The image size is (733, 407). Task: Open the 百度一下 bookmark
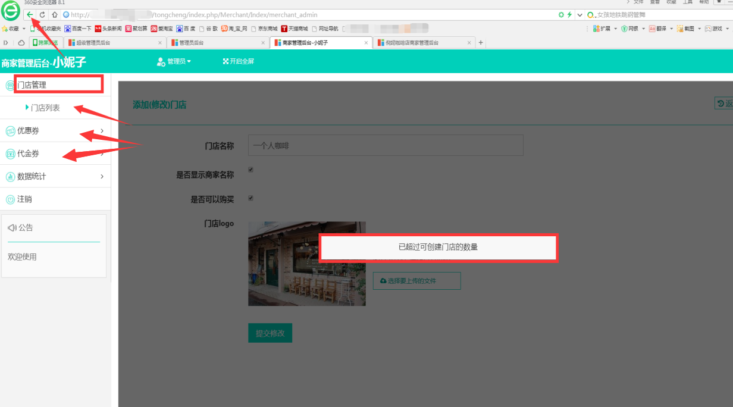pyautogui.click(x=78, y=28)
